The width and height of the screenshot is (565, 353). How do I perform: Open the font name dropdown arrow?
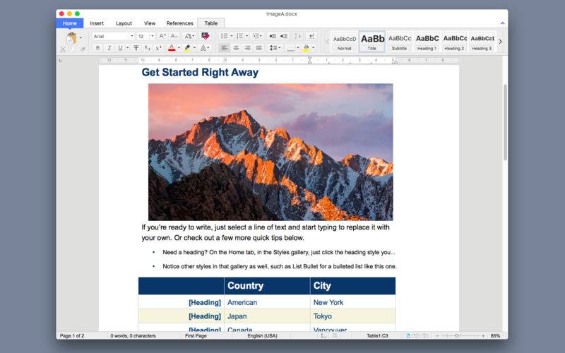pyautogui.click(x=132, y=37)
